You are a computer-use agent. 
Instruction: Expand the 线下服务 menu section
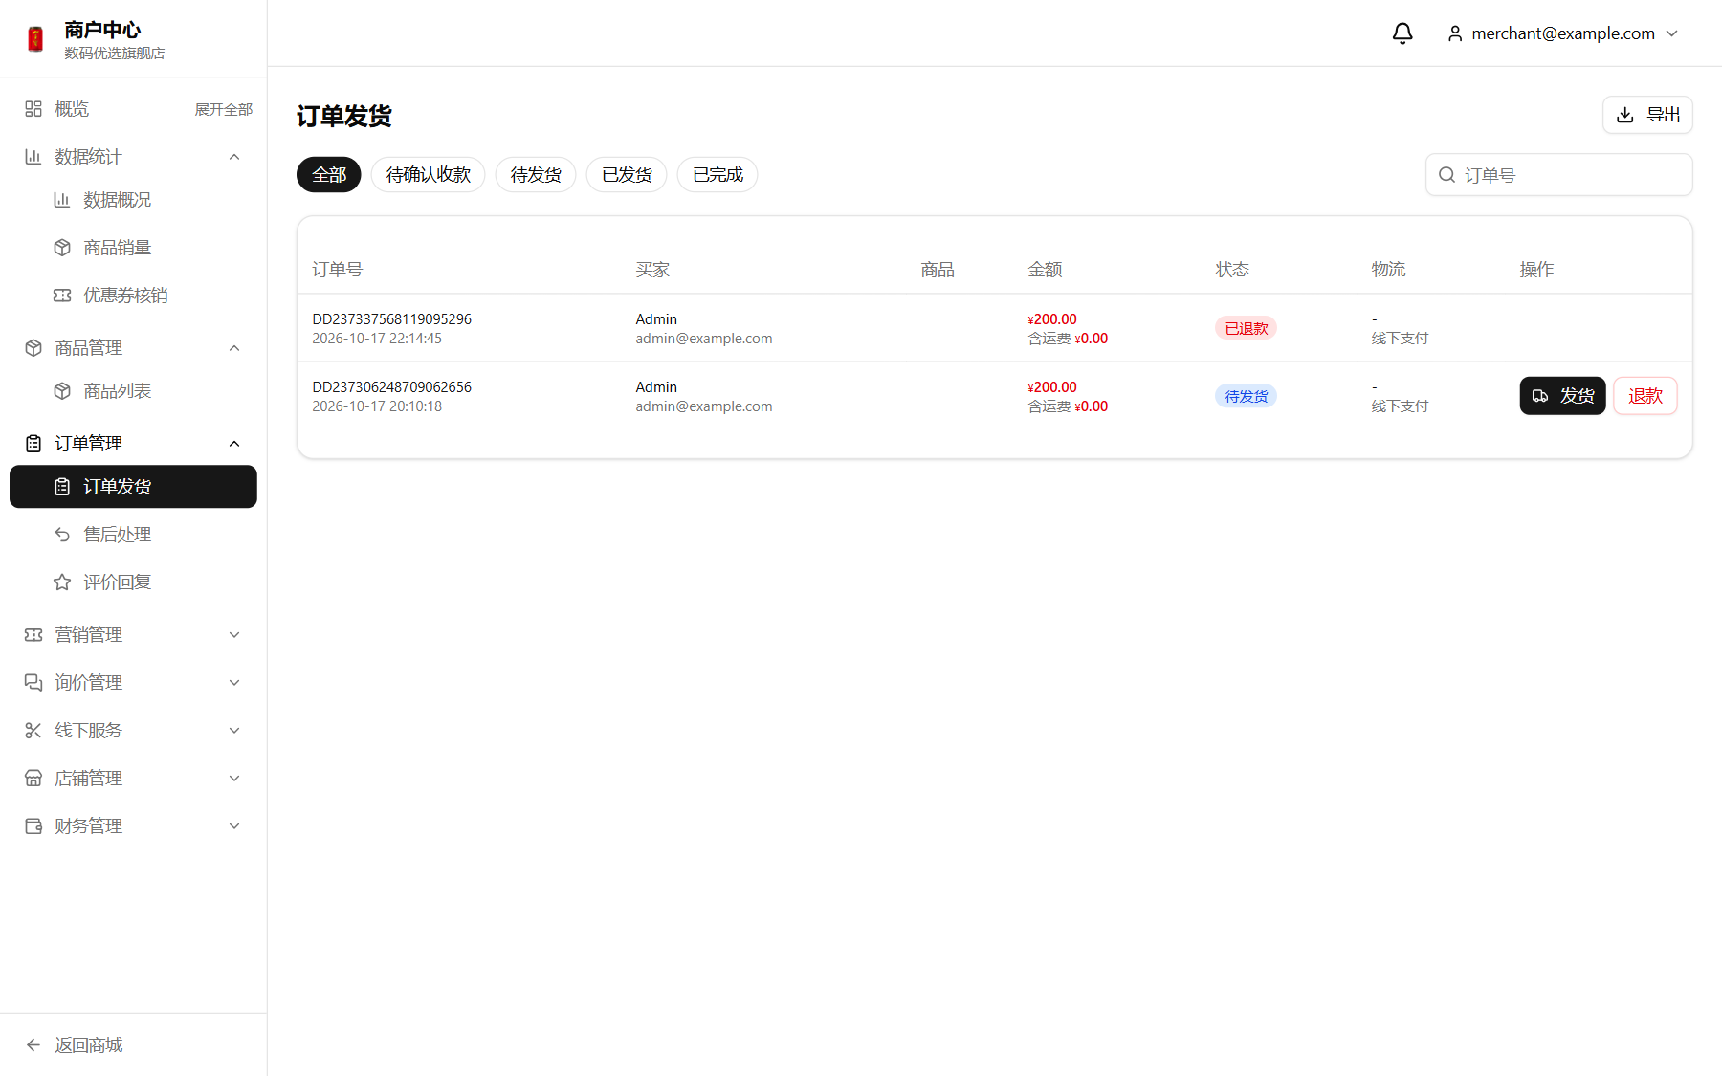tap(133, 731)
